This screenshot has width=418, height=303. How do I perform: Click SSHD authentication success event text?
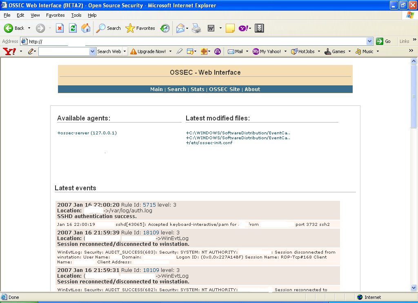pyautogui.click(x=97, y=216)
